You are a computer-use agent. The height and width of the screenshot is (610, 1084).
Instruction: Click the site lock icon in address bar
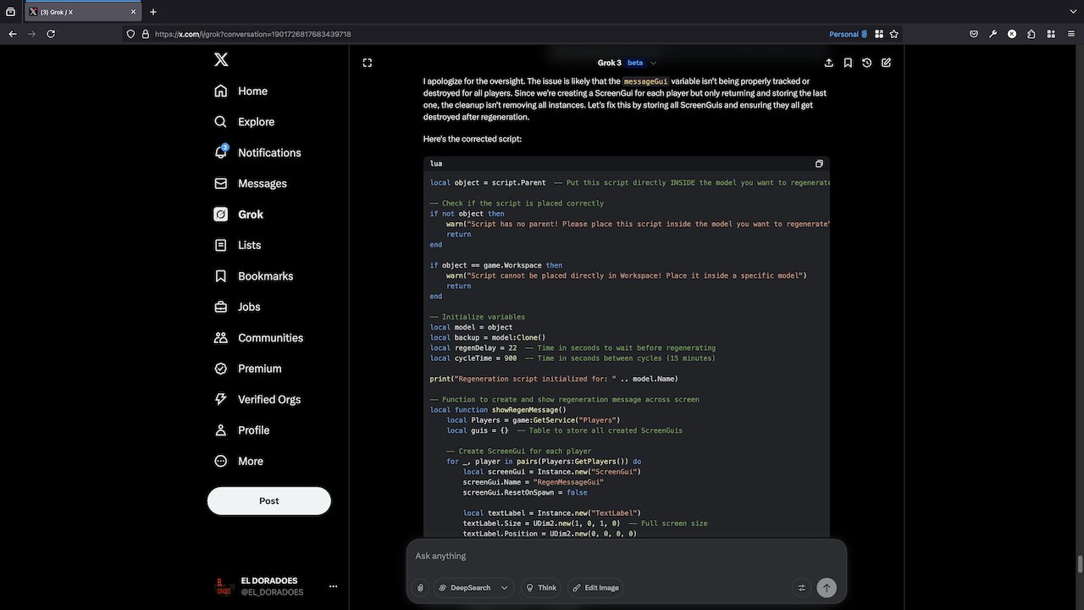click(x=145, y=34)
